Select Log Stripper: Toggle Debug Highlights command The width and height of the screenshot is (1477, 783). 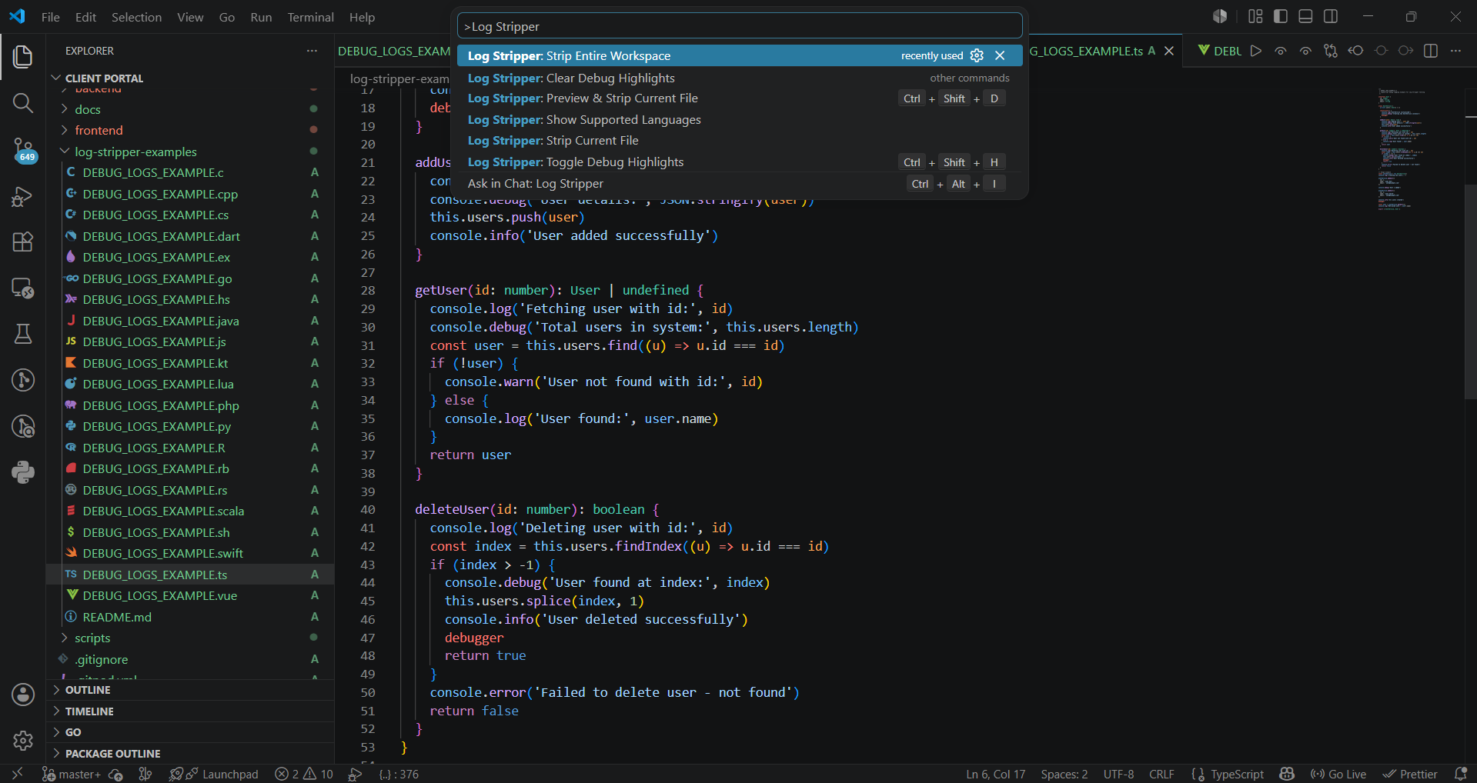740,162
